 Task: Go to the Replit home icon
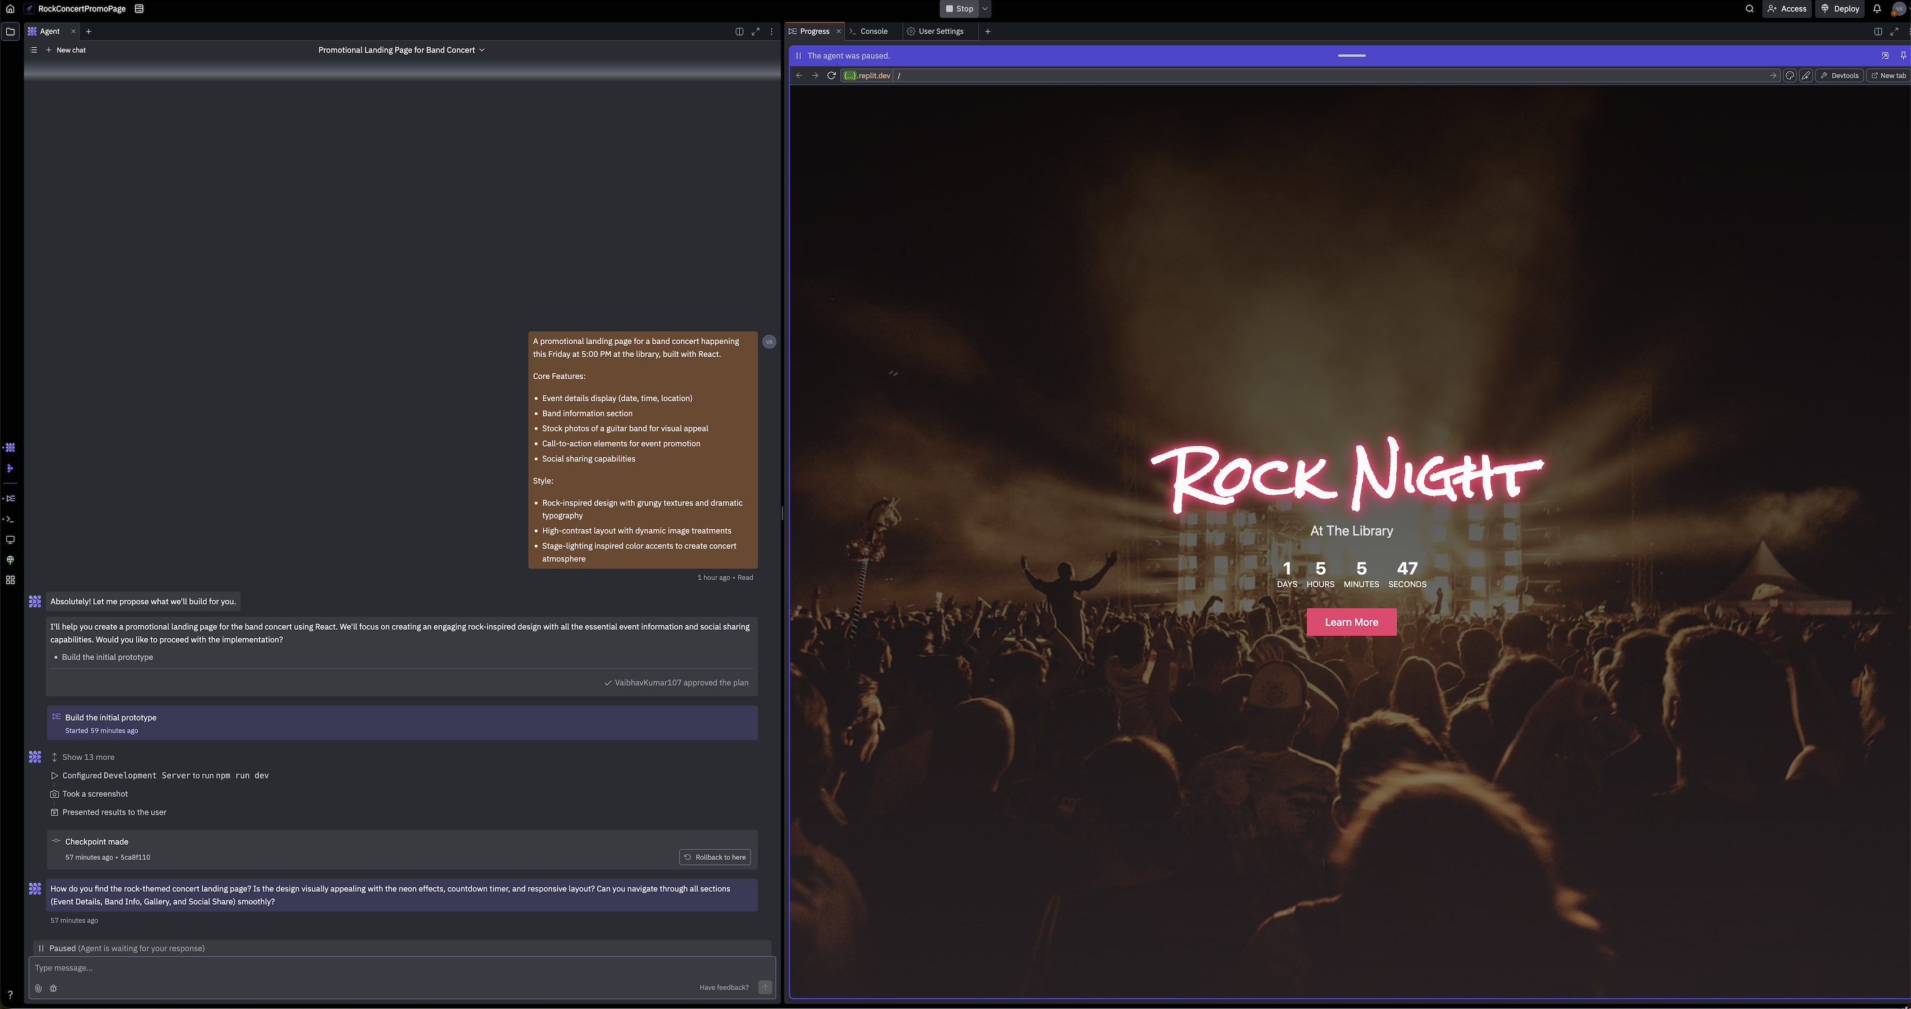click(10, 9)
